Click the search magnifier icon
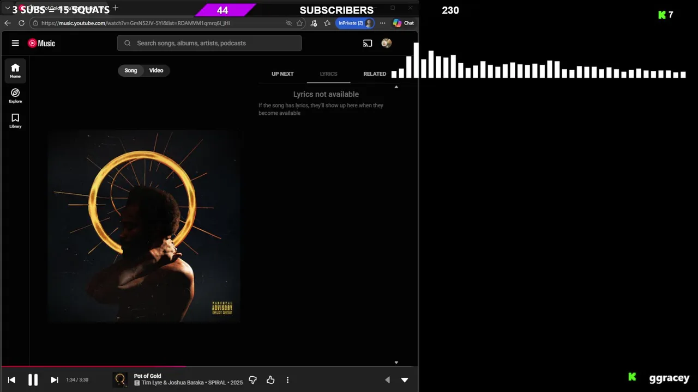The image size is (698, 392). point(128,43)
